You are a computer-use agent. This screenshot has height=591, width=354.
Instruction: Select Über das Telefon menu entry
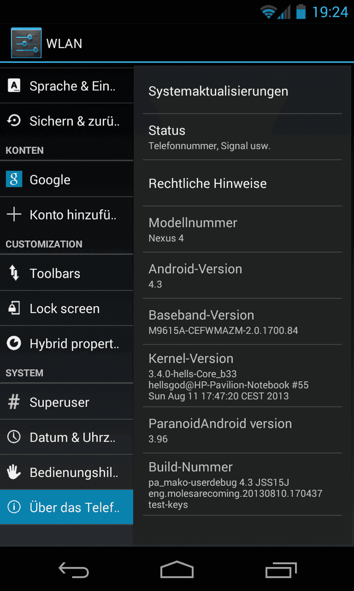click(x=67, y=507)
